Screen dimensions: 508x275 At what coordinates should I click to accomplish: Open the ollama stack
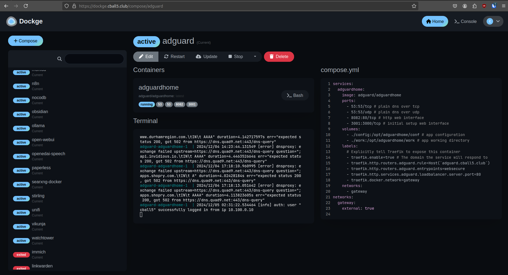pyautogui.click(x=67, y=128)
